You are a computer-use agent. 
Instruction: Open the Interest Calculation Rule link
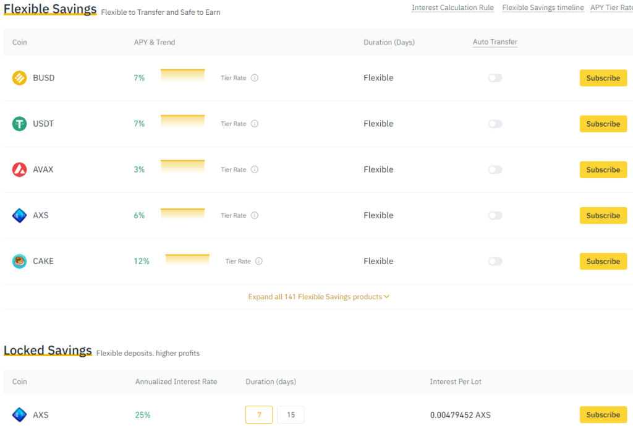pyautogui.click(x=452, y=8)
